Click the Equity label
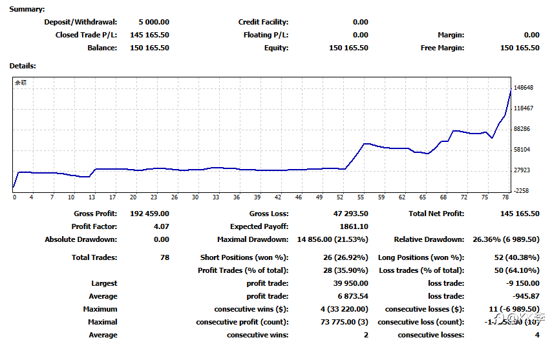 (277, 48)
